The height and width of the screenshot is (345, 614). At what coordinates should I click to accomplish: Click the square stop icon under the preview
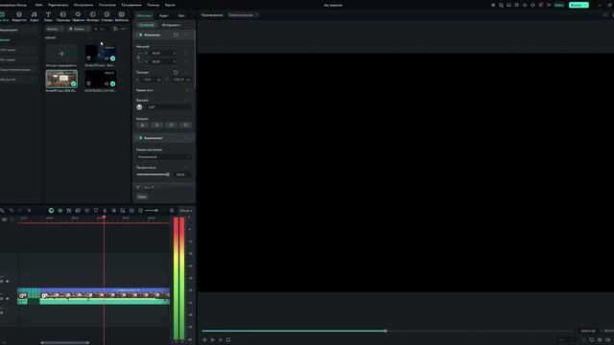pyautogui.click(x=228, y=340)
